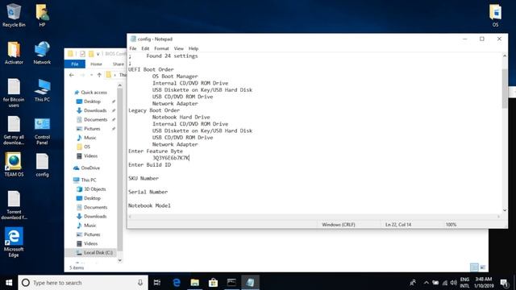The image size is (516, 290).
Task: Switch to details view in Explorer
Action: pyautogui.click(x=474, y=267)
